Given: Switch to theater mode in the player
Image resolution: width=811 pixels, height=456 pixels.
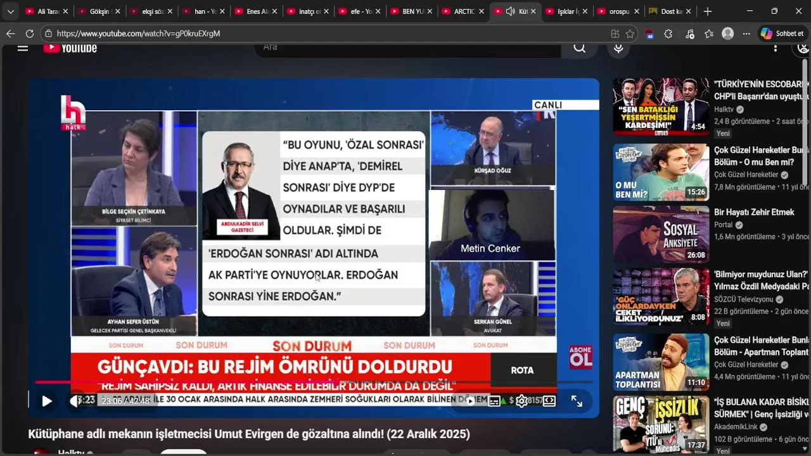Looking at the screenshot, I should coord(549,401).
